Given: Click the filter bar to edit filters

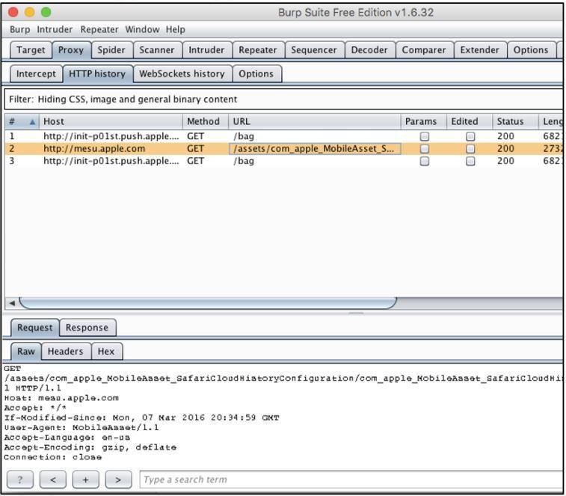Looking at the screenshot, I should click(283, 99).
